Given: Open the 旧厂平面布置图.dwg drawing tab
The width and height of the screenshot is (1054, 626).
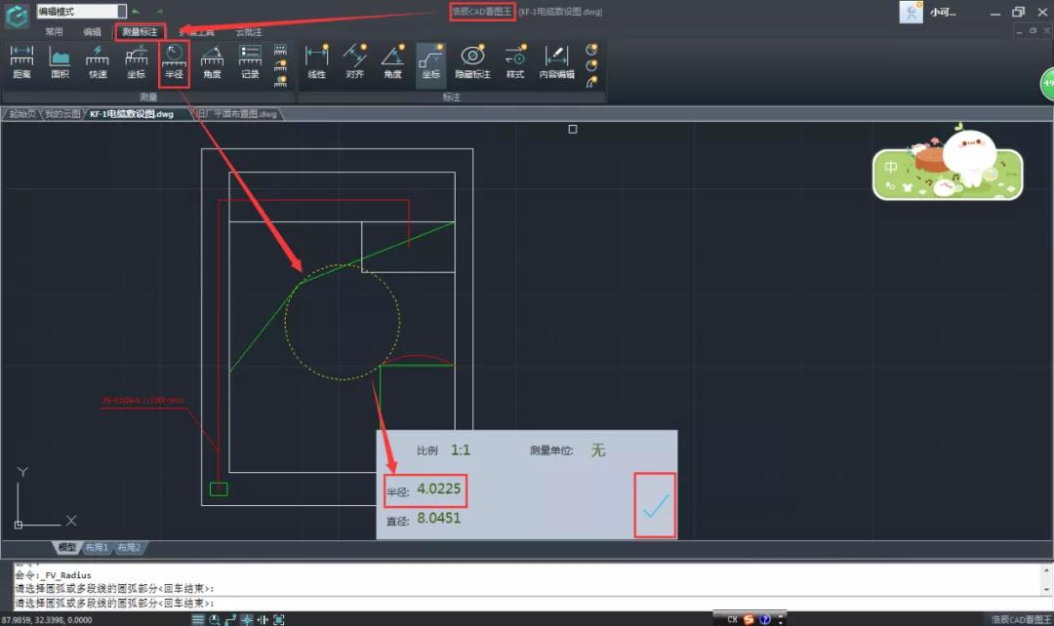Looking at the screenshot, I should (237, 114).
